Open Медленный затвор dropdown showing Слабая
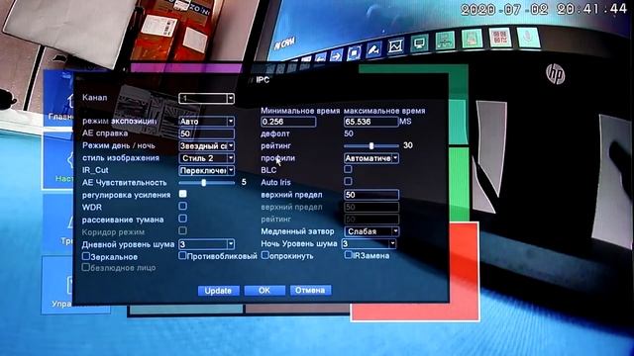The image size is (634, 356). coord(371,231)
